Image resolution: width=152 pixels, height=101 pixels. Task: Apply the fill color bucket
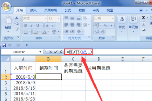[x=36, y=32]
